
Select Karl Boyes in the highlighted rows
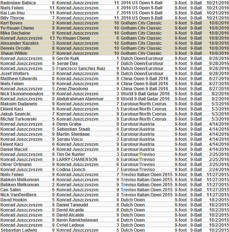[x=12, y=23]
